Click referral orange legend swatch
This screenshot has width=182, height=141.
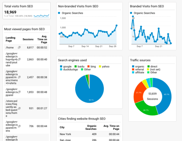point(133,69)
